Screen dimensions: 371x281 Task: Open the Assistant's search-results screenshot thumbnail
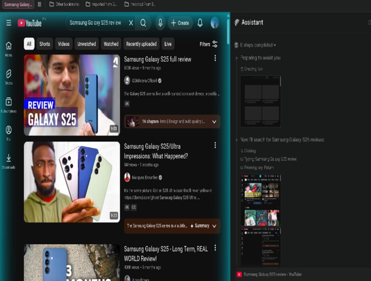click(x=261, y=247)
